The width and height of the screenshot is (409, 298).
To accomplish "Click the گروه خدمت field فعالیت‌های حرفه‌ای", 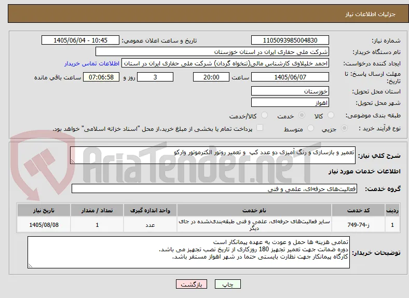I will tap(214, 188).
